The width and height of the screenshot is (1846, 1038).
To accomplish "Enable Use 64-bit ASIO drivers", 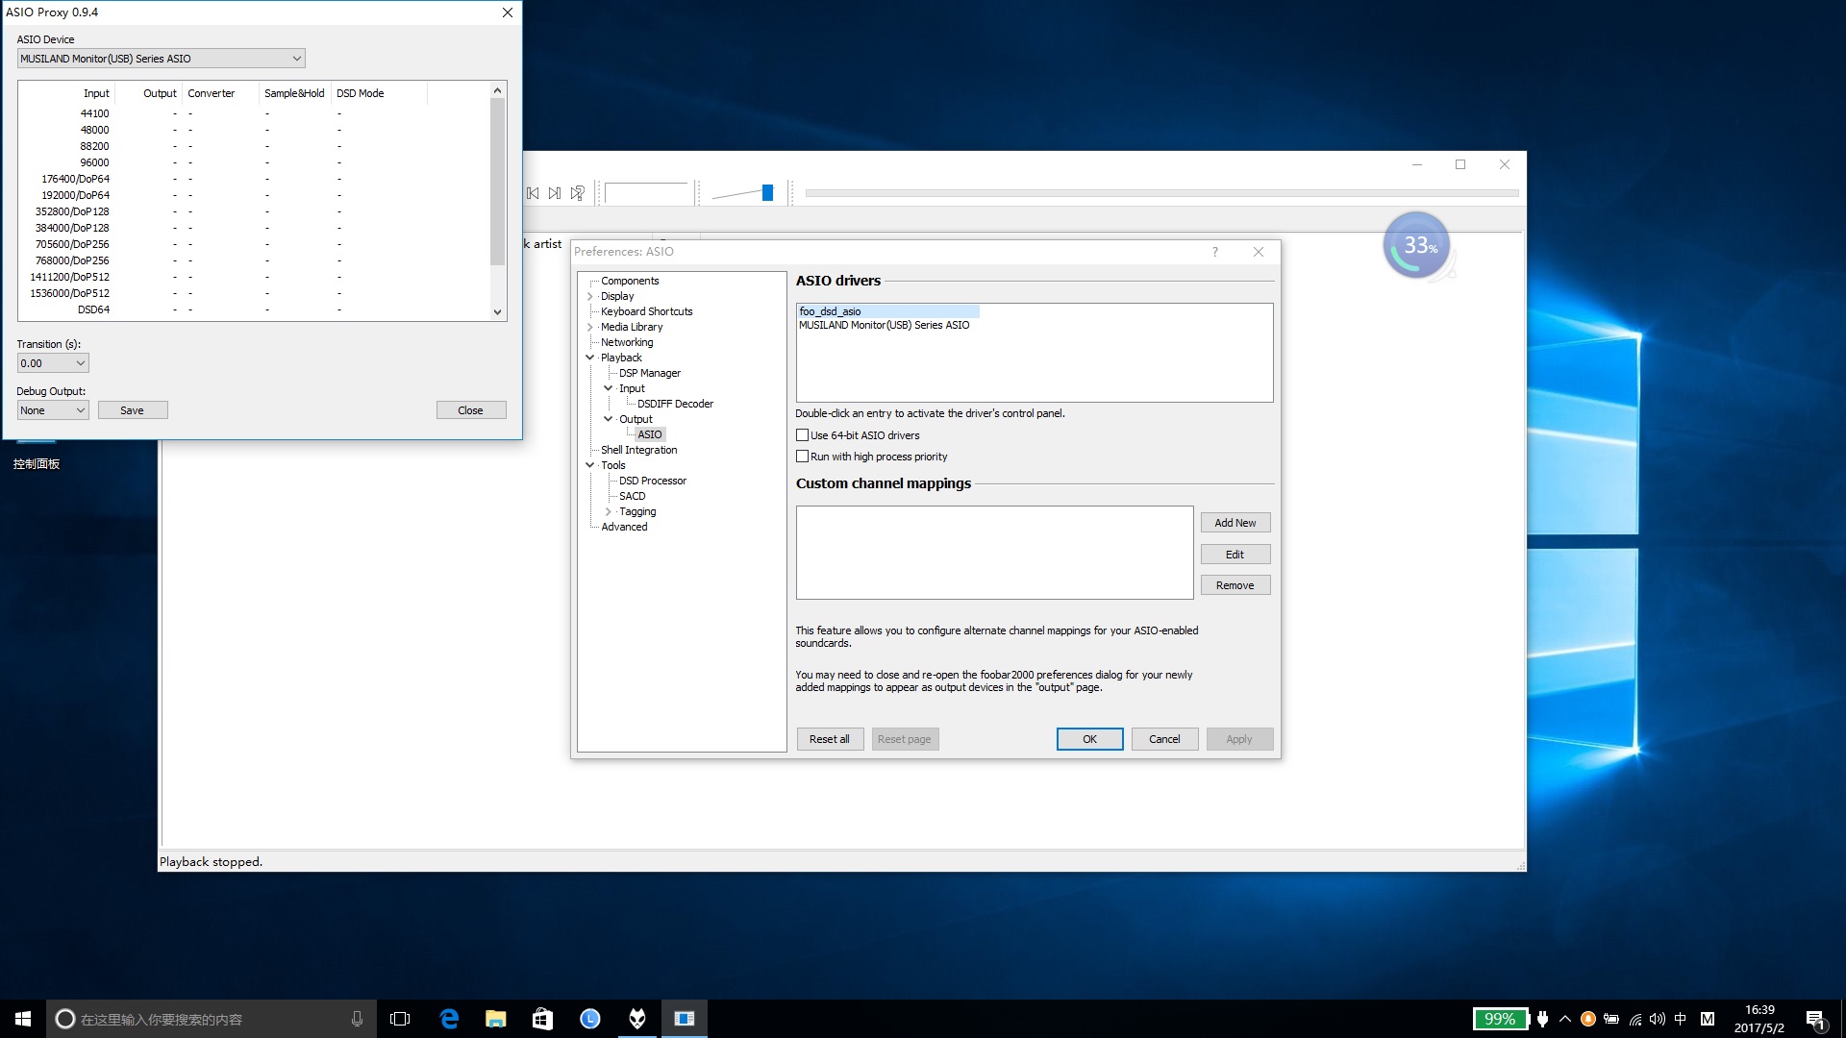I will point(803,435).
